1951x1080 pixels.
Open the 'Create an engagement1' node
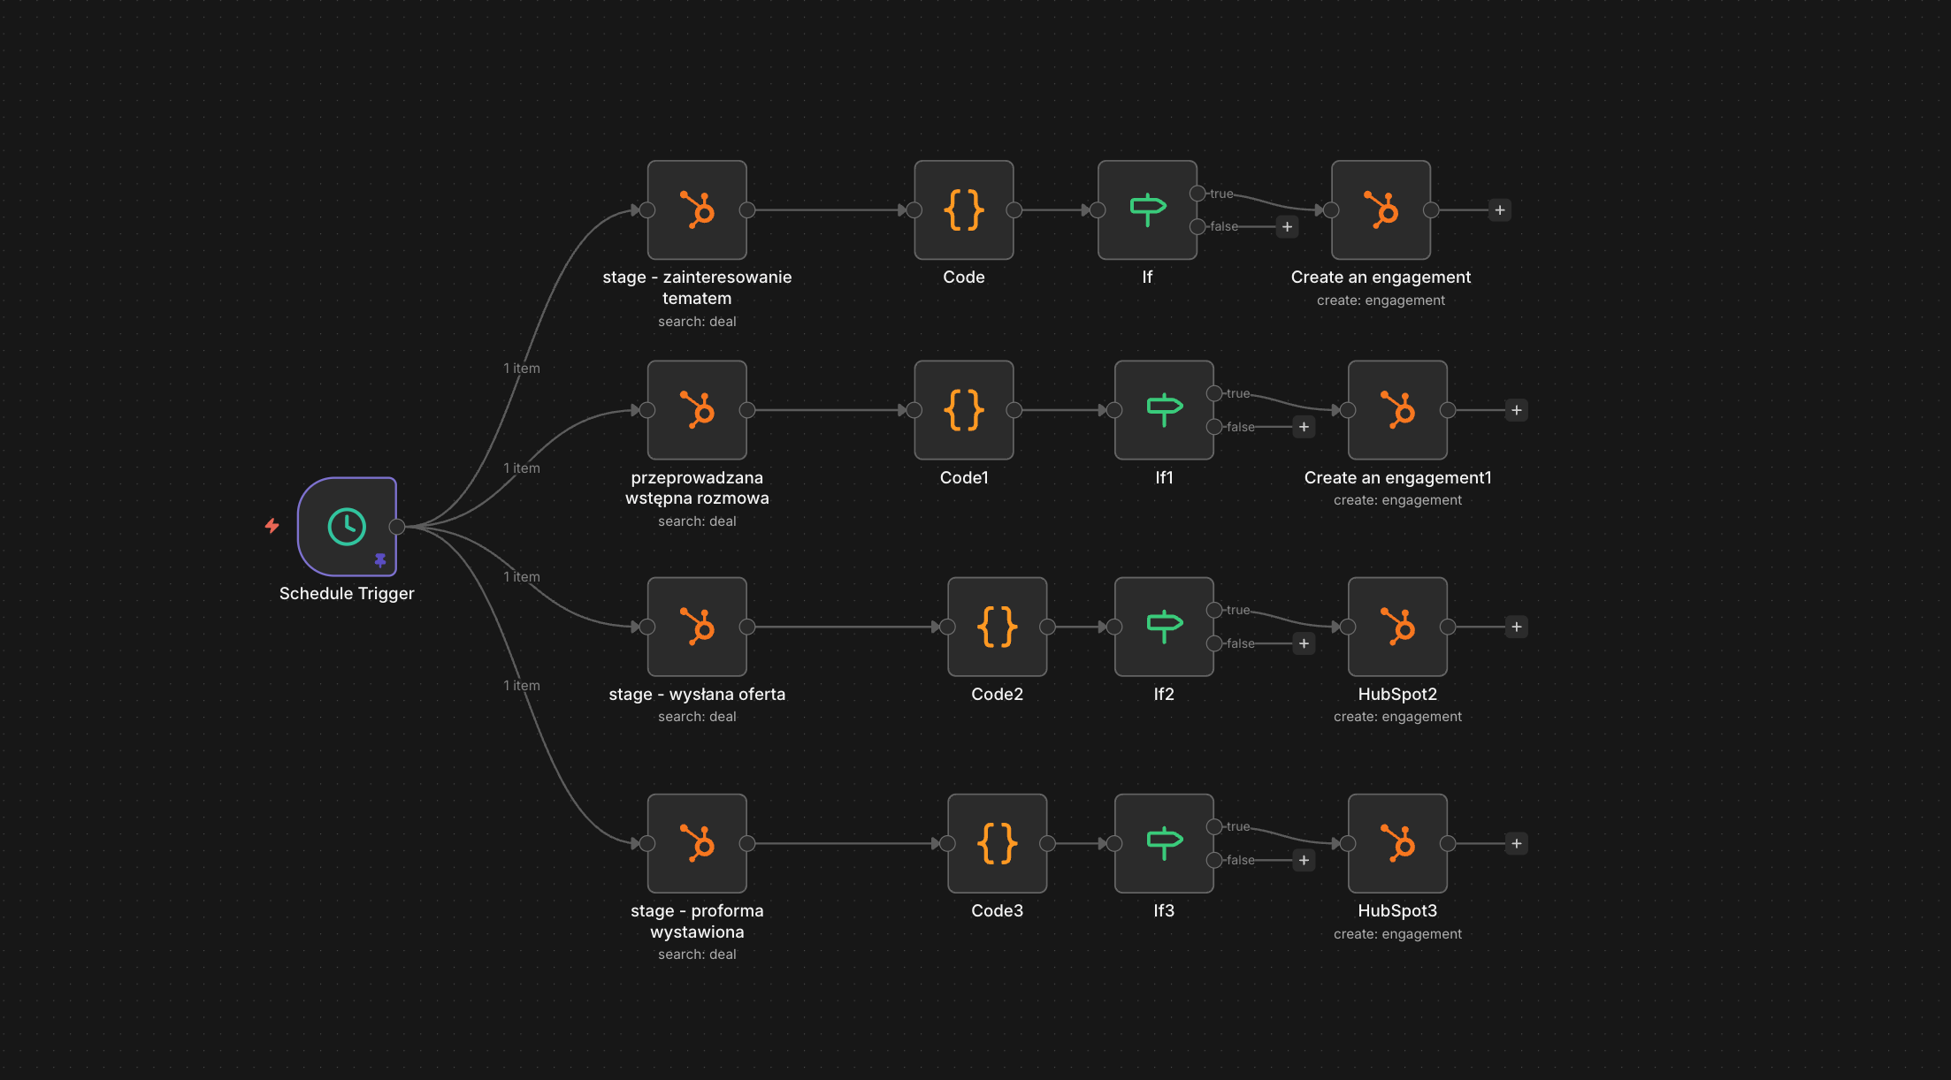coord(1397,410)
